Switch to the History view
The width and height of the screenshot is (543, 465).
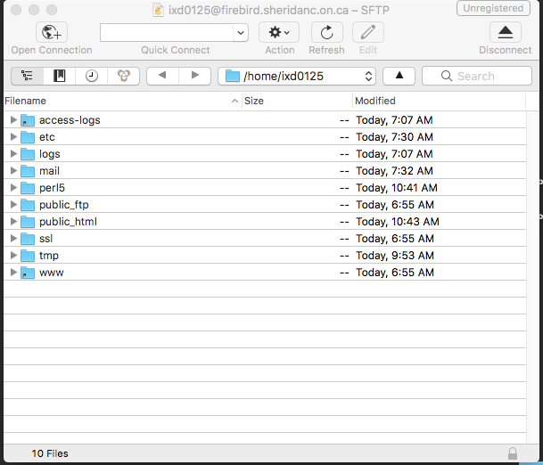point(92,76)
